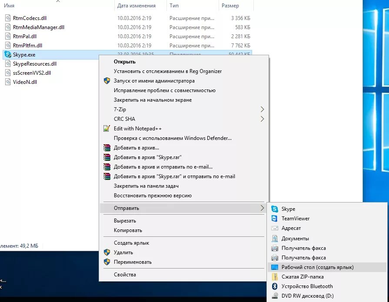Sort by the Имя column header
The image size is (389, 302).
[9, 6]
